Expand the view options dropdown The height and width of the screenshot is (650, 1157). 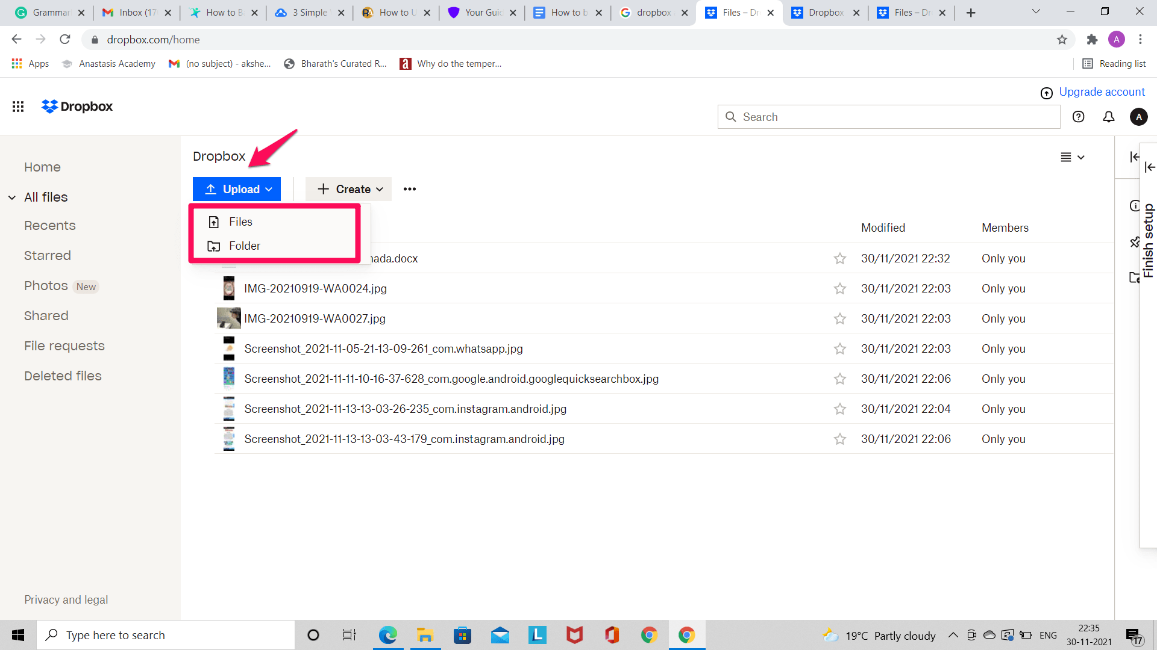(x=1072, y=156)
